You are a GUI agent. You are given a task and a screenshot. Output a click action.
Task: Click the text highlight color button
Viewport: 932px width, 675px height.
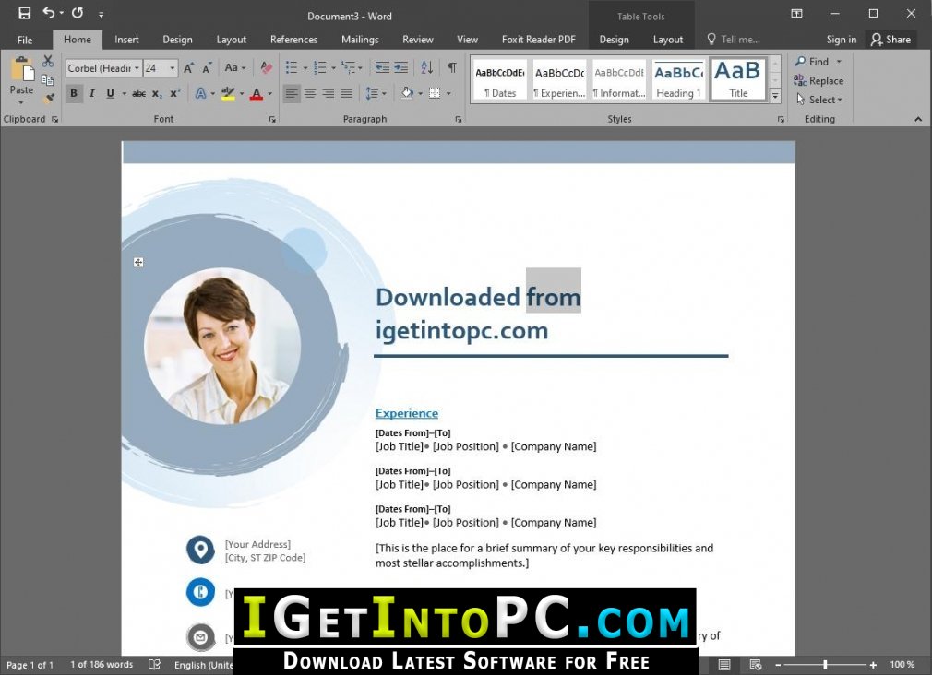pyautogui.click(x=228, y=93)
